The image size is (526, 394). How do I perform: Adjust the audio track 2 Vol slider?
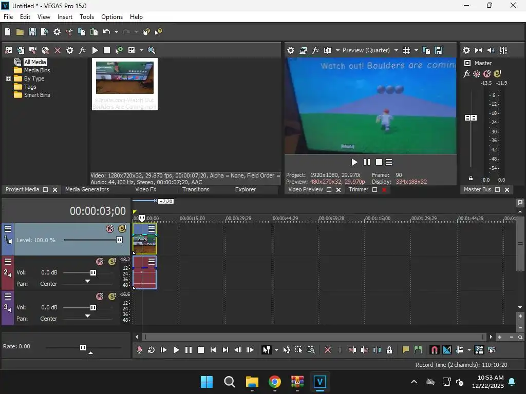tap(93, 273)
